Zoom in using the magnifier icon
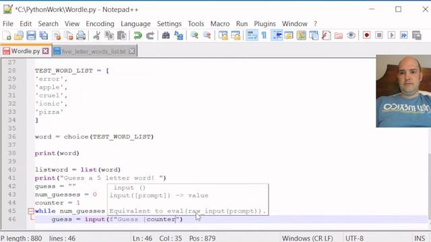 click(x=195, y=36)
